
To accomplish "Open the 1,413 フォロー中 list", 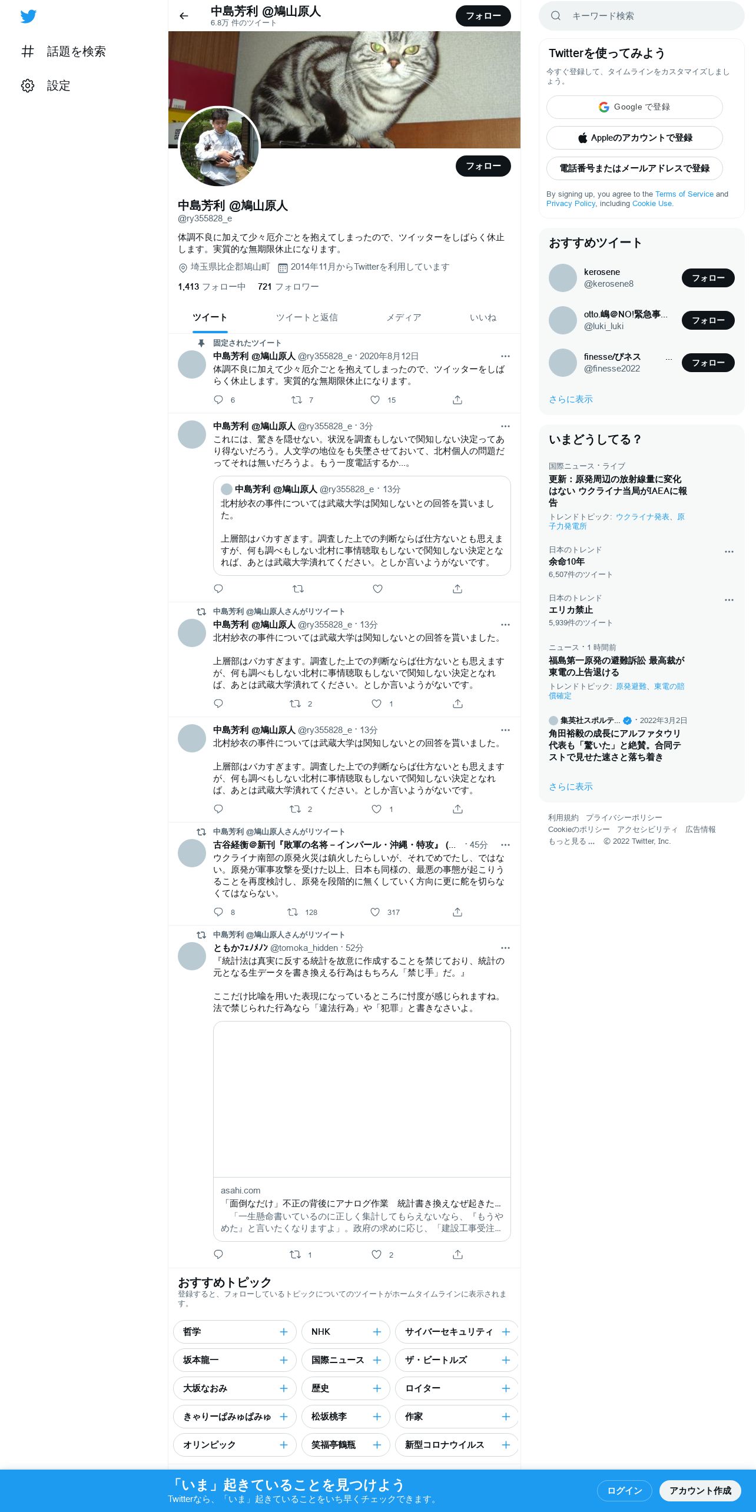I will click(212, 287).
